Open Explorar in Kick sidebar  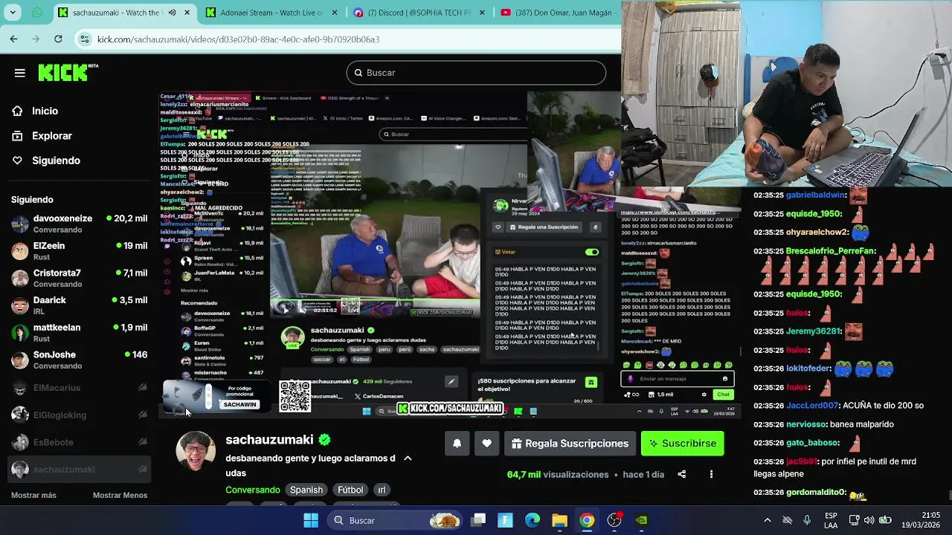coord(51,136)
